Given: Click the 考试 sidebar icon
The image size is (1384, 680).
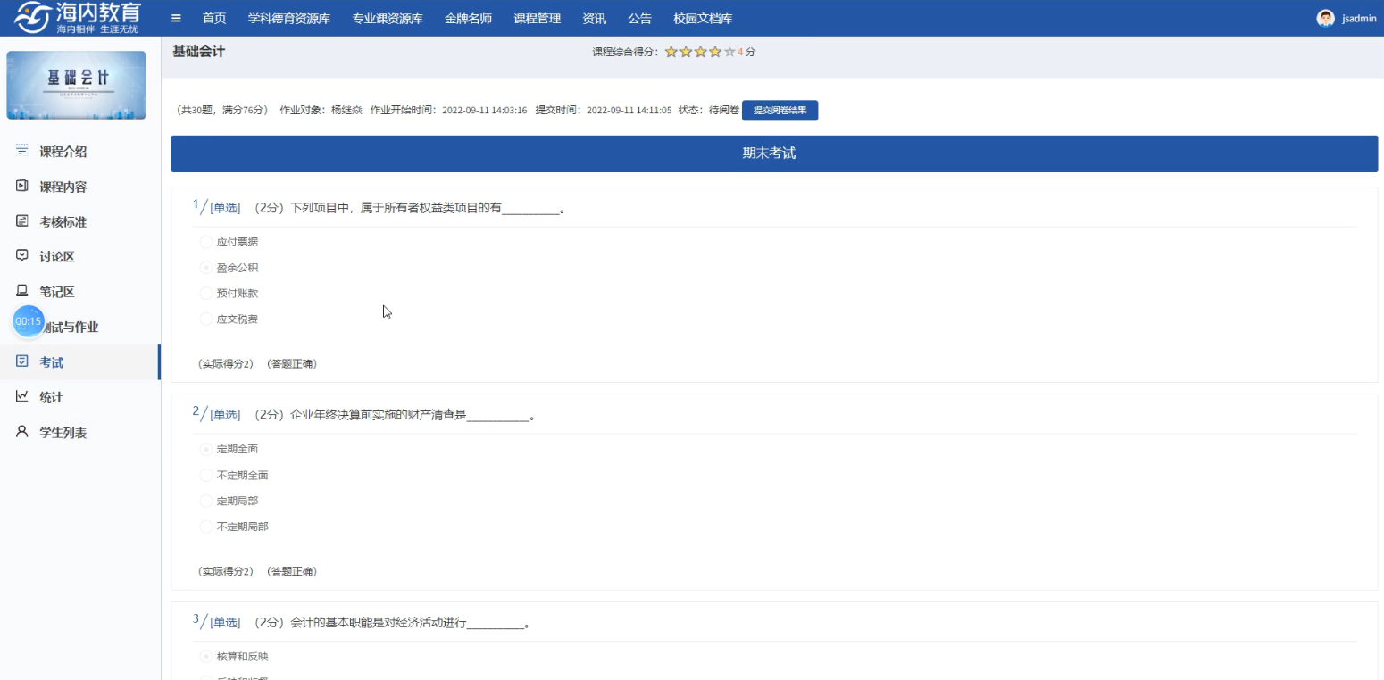Looking at the screenshot, I should click(x=22, y=361).
